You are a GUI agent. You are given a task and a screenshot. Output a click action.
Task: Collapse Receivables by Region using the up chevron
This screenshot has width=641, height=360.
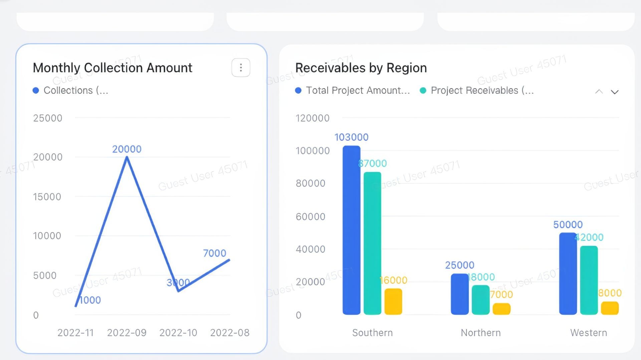pyautogui.click(x=599, y=91)
